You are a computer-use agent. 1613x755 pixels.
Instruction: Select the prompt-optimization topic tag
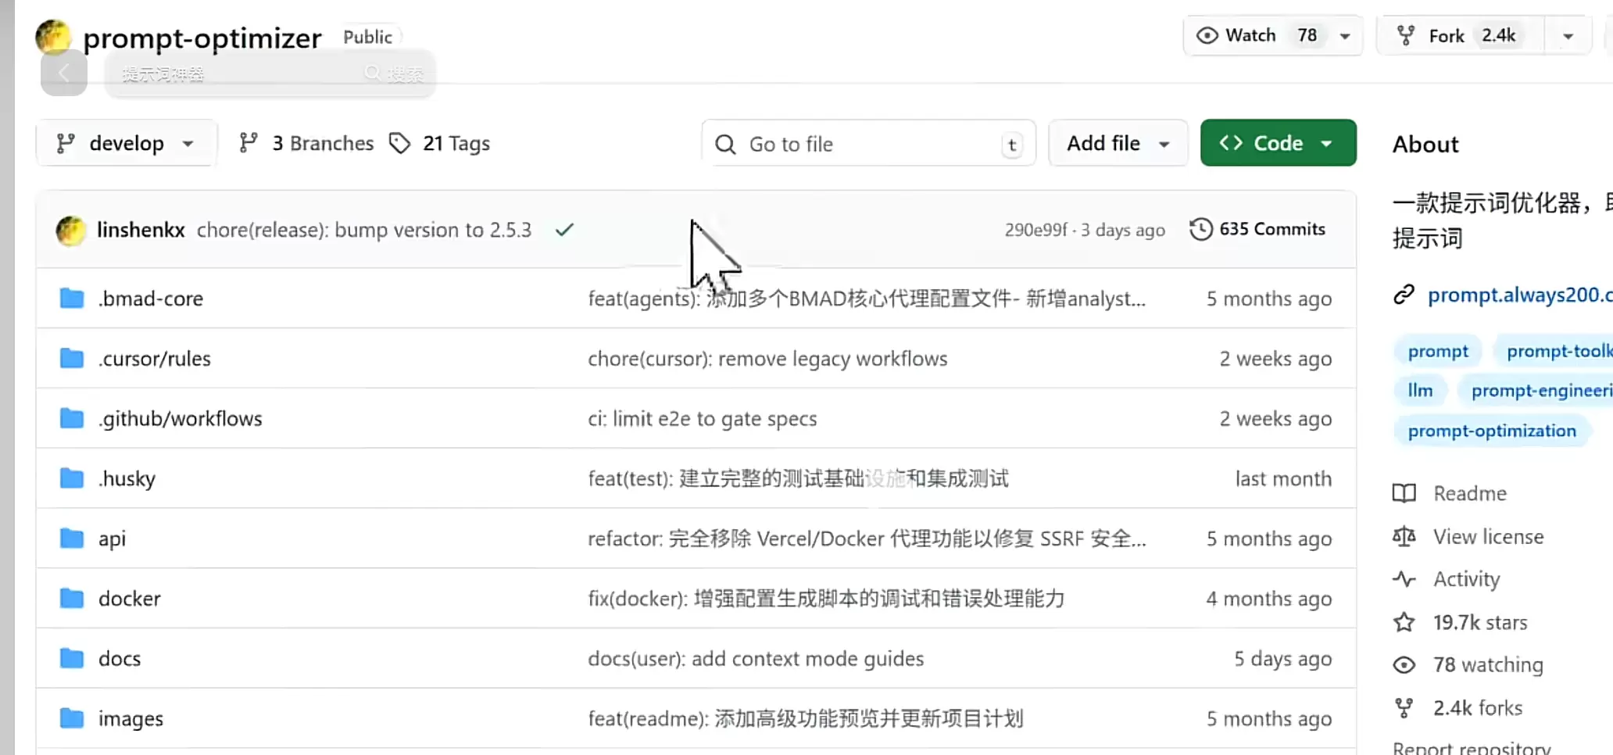1492,430
